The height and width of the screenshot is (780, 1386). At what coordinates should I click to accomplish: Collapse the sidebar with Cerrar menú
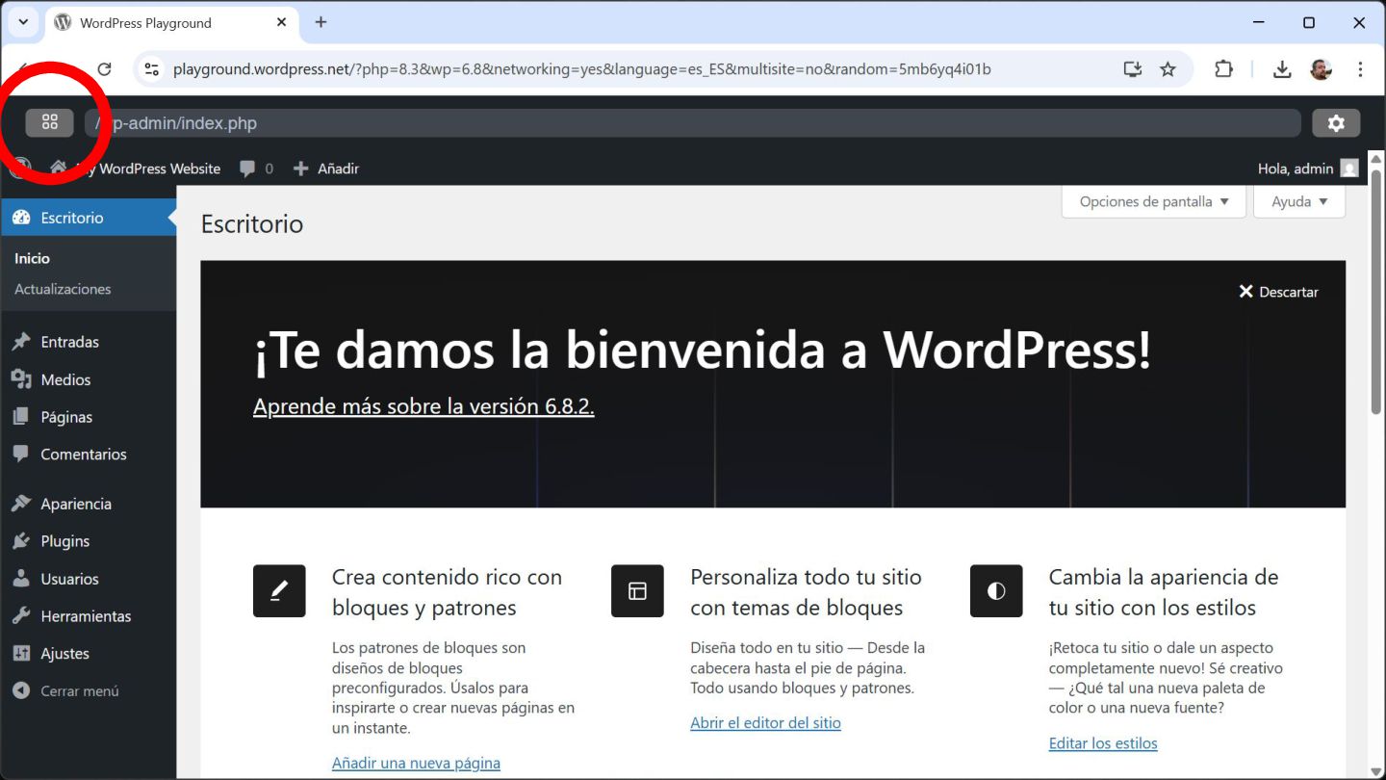click(65, 690)
